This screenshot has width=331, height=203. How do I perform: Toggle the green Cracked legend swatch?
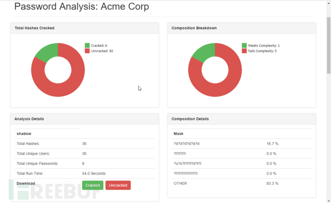pos(87,46)
